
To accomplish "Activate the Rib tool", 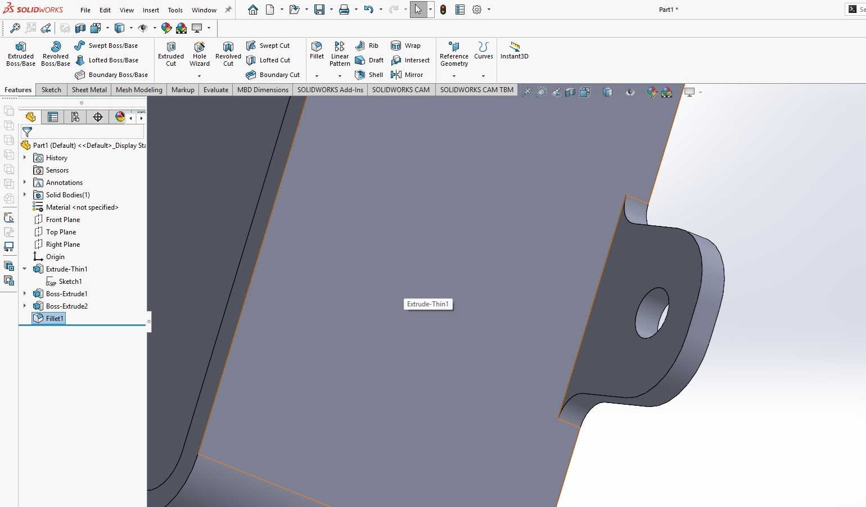I will coord(367,46).
